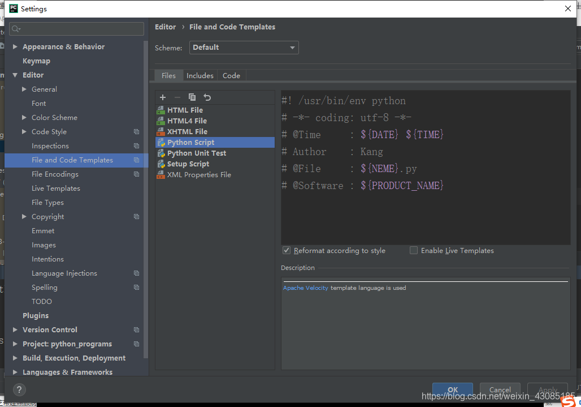The width and height of the screenshot is (581, 407).
Task: Open Font settings
Action: 39,104
